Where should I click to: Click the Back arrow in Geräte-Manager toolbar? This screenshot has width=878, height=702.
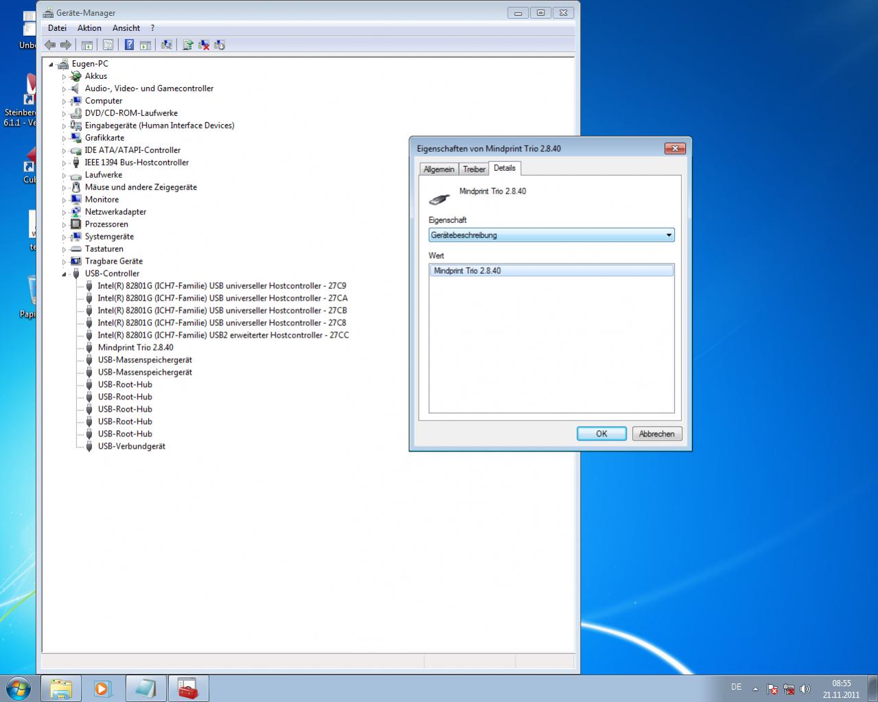click(50, 45)
